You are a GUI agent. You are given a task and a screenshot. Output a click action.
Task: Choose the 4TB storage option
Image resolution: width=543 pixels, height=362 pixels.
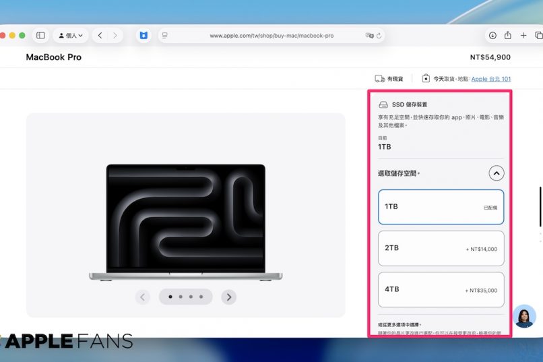pos(441,290)
